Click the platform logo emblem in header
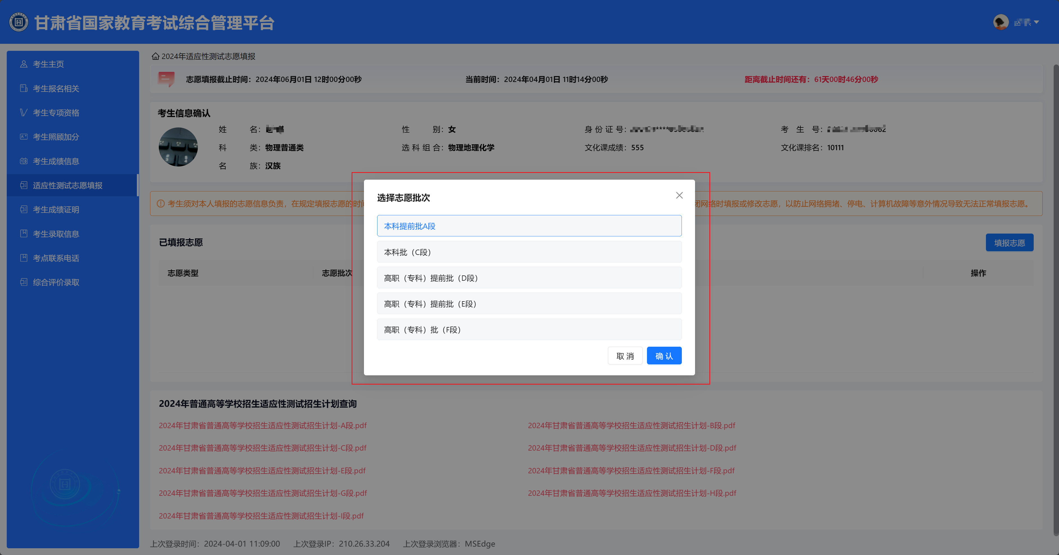Screen dimensions: 1059x555 19,22
